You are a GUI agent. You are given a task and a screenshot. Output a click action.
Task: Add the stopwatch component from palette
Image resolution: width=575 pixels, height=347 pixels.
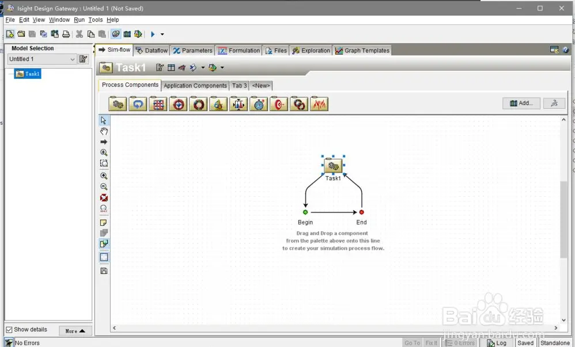tap(259, 104)
